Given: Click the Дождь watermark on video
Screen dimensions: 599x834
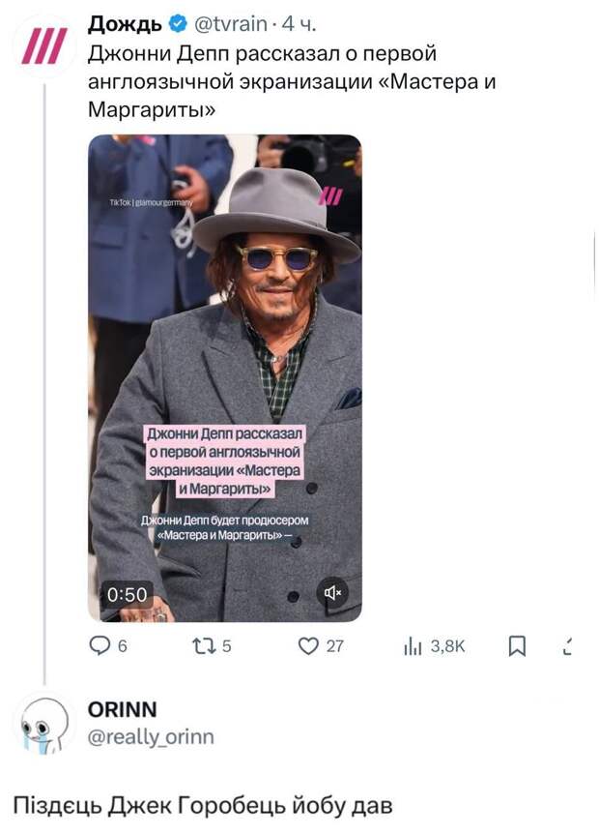Looking at the screenshot, I should point(332,196).
